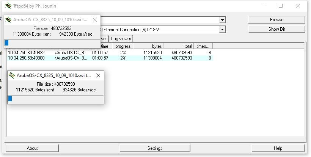The width and height of the screenshot is (311, 157).
Task: Select the transfer row for 10.34.250.60:40832
Action: [x=110, y=53]
